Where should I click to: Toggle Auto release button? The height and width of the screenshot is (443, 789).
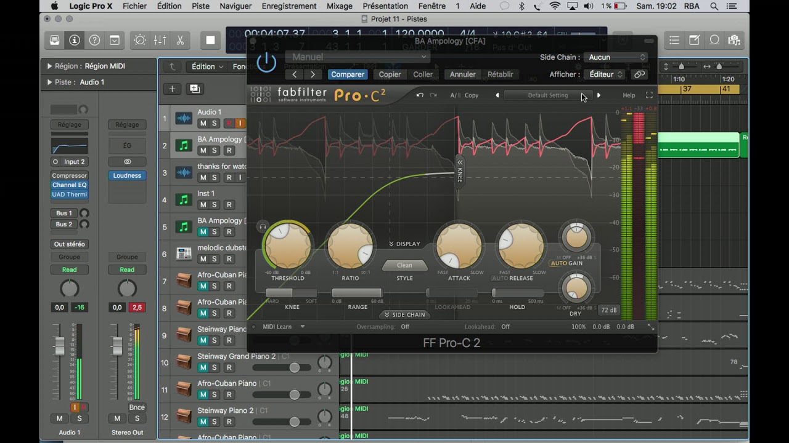[x=500, y=278]
